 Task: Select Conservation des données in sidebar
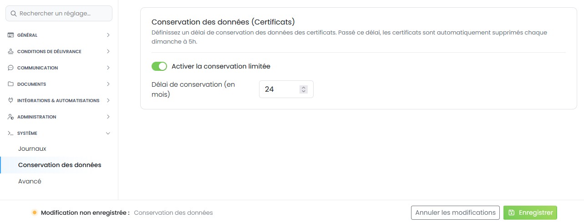(60, 165)
